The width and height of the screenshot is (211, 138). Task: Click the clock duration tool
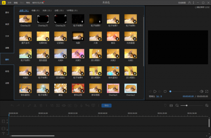point(76,106)
